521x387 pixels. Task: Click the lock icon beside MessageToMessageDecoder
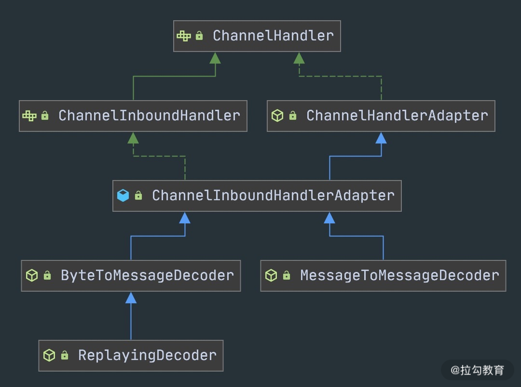click(x=287, y=275)
